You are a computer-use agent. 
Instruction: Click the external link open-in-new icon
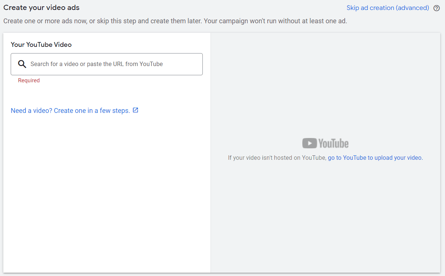(x=135, y=110)
